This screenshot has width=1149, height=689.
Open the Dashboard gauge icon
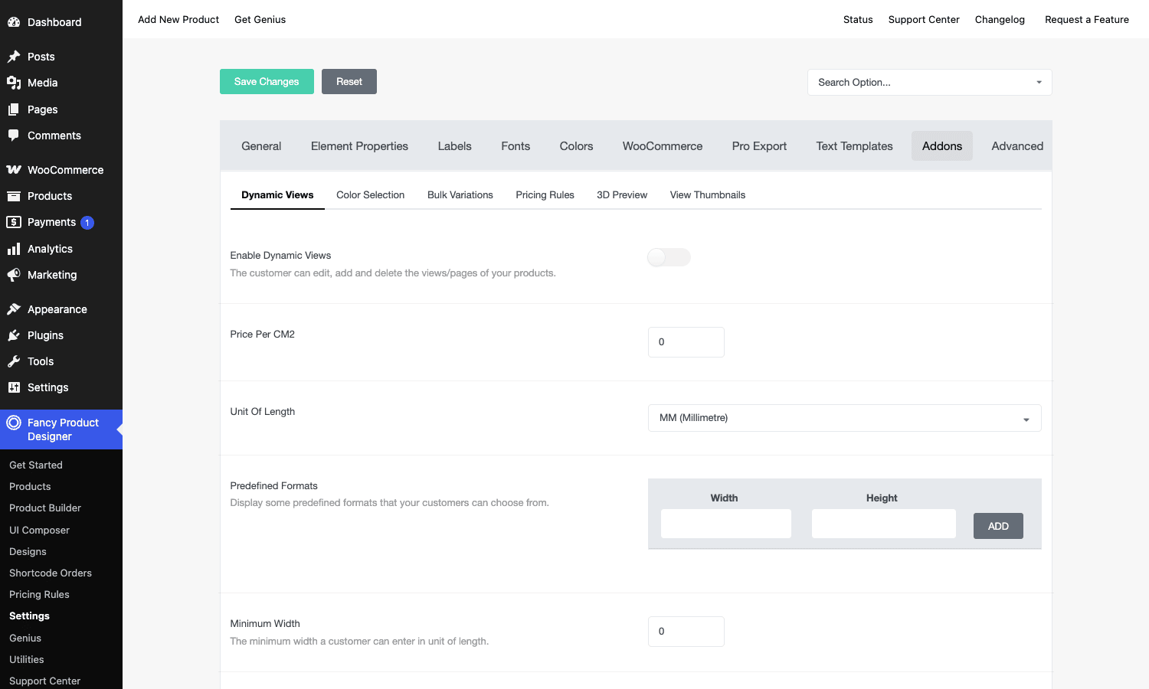click(14, 22)
